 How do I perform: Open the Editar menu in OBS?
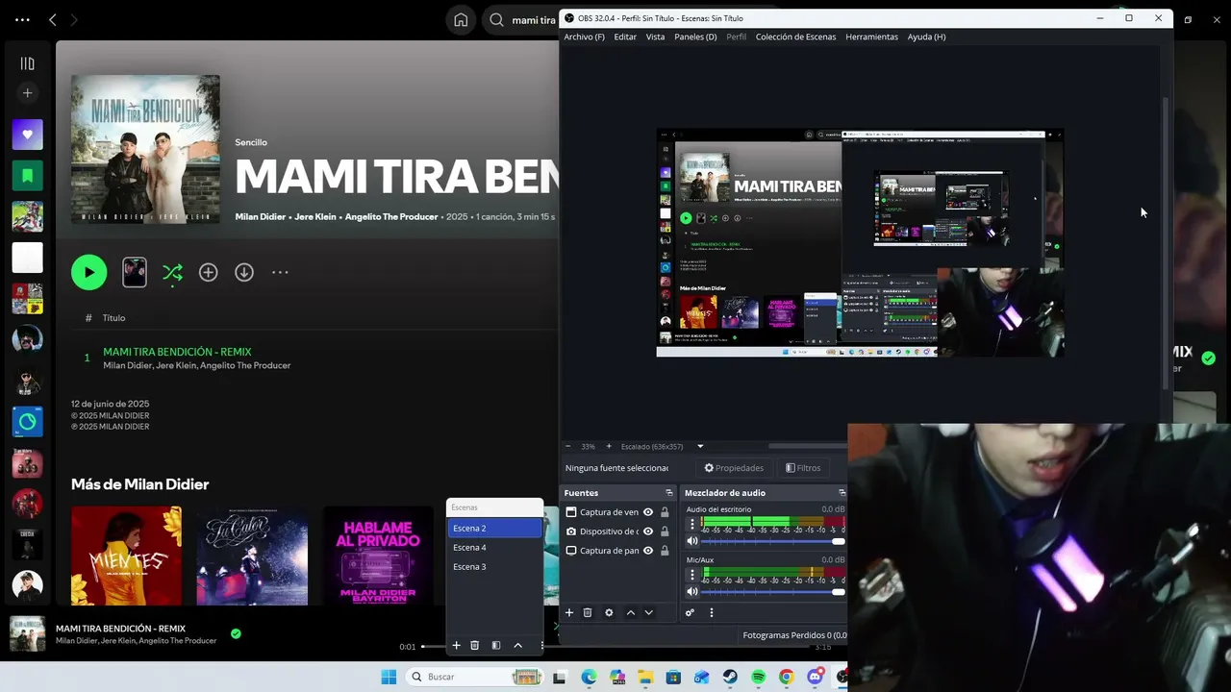(x=625, y=37)
